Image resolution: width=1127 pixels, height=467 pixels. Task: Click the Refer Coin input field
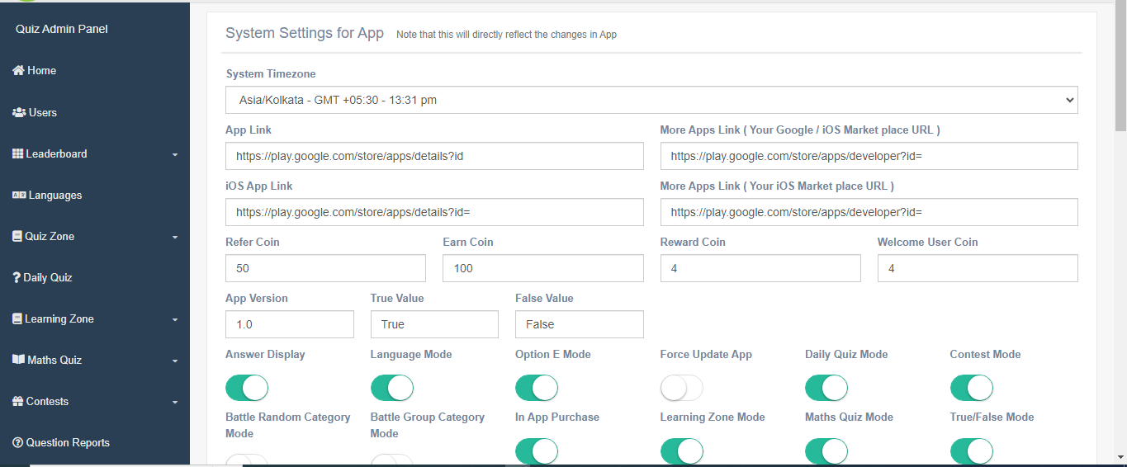(325, 268)
